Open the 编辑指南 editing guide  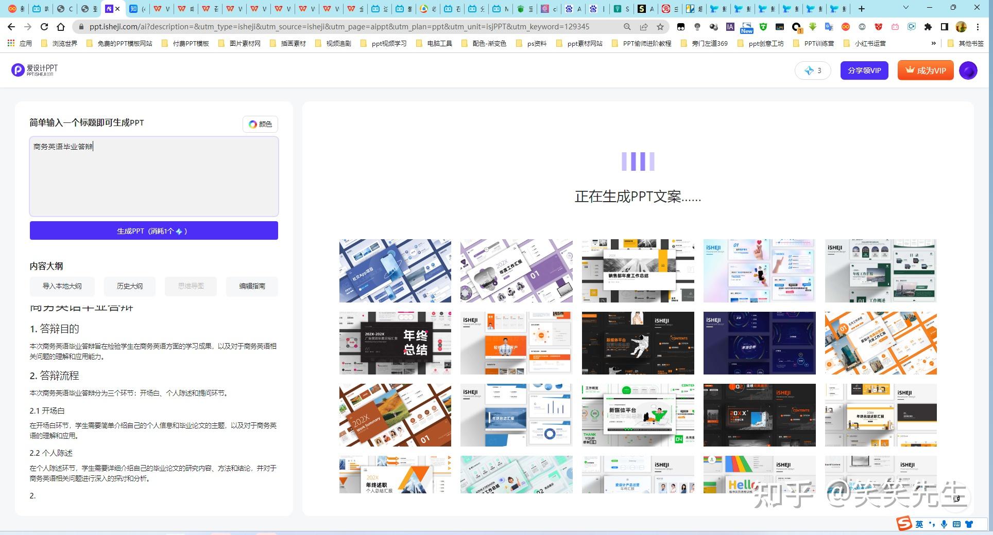pos(252,286)
